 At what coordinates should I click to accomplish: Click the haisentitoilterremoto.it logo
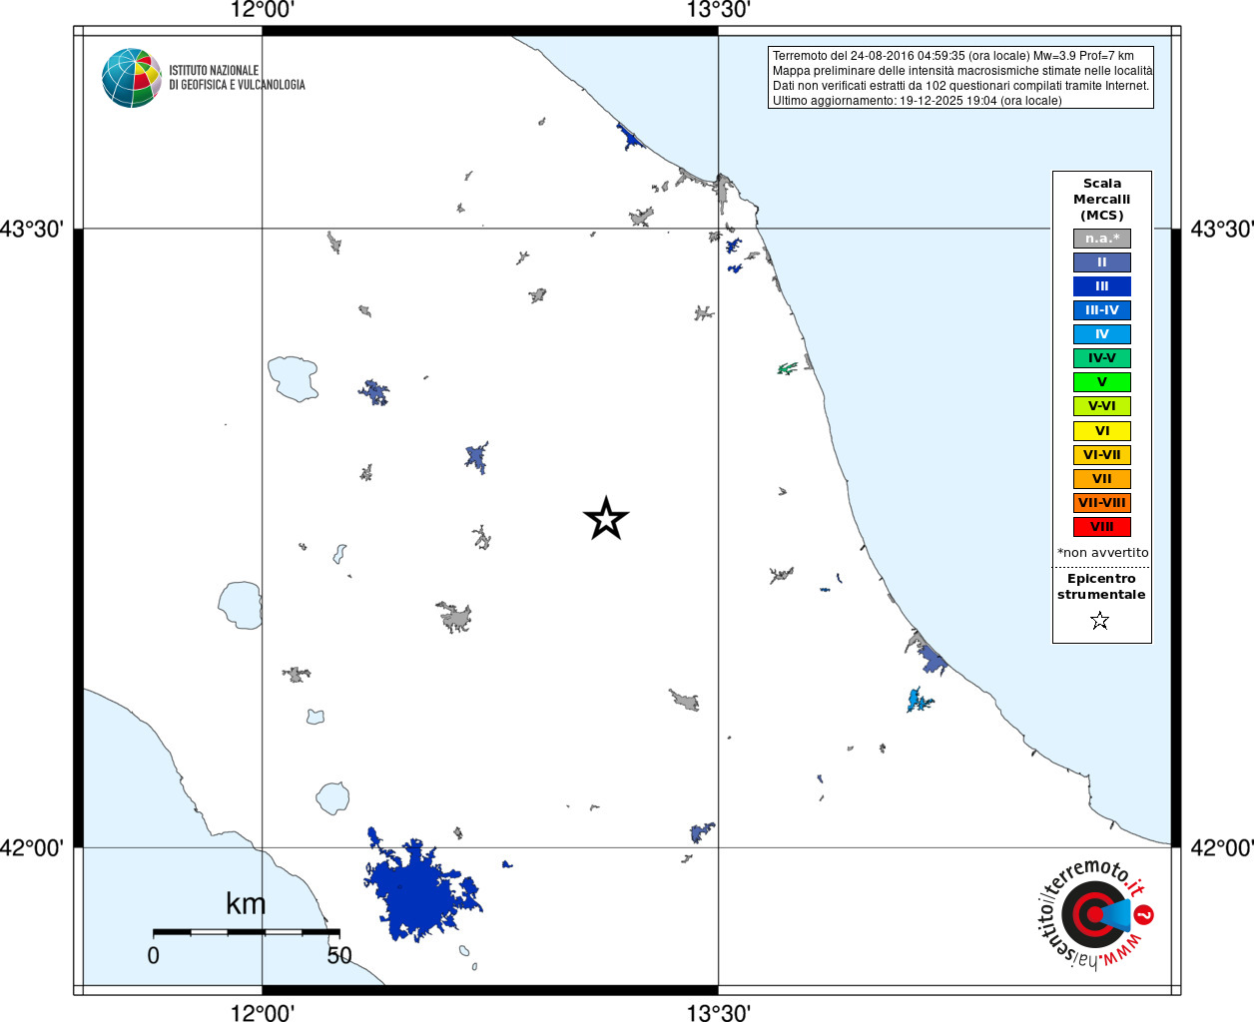coord(1095,913)
